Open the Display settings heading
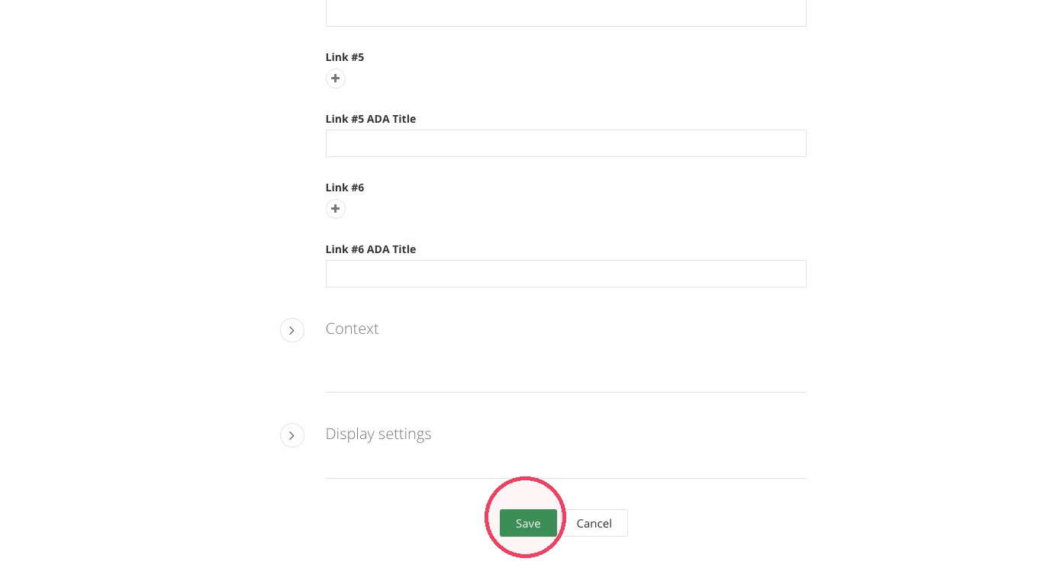This screenshot has height=587, width=1050. 378,434
